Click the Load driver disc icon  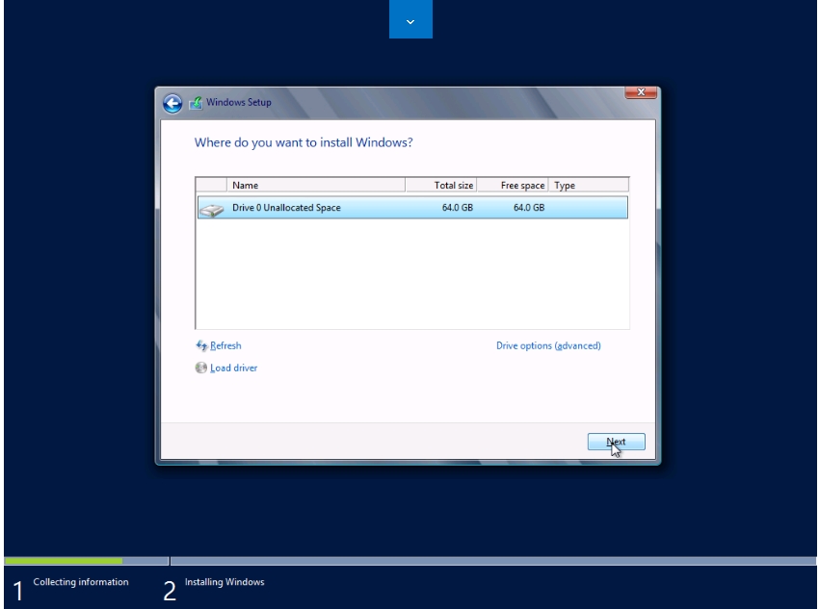201,368
